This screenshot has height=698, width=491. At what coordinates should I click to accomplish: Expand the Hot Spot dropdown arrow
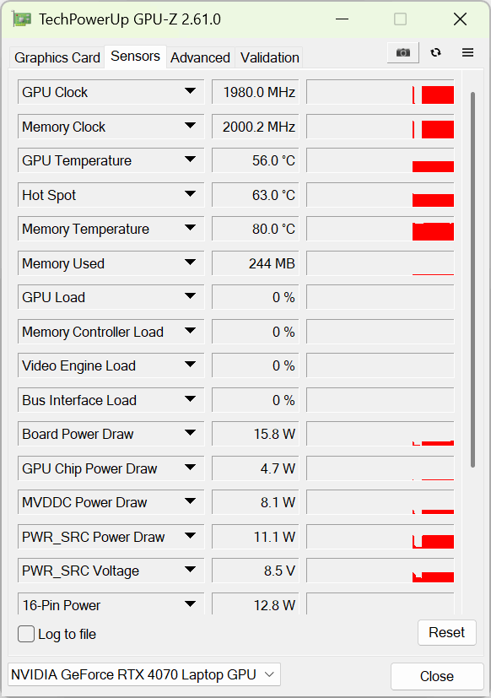point(190,194)
